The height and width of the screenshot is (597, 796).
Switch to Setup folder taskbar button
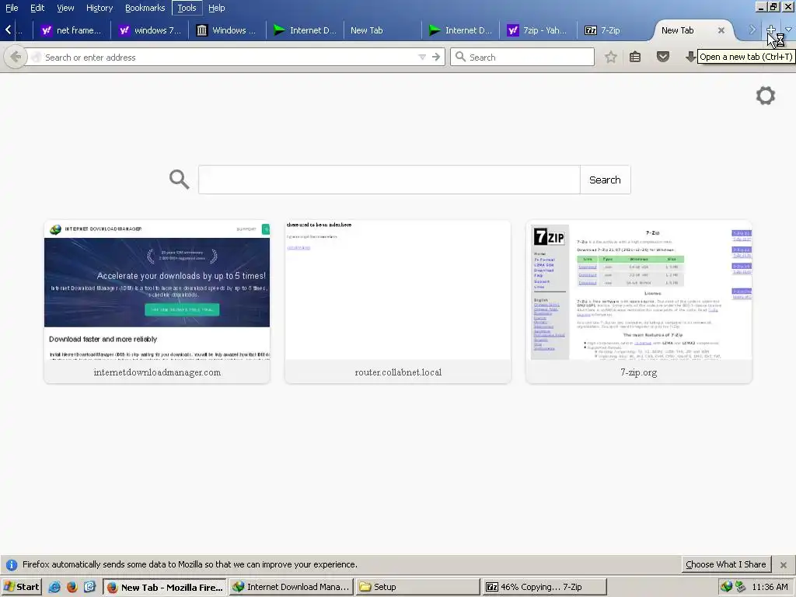click(x=417, y=587)
